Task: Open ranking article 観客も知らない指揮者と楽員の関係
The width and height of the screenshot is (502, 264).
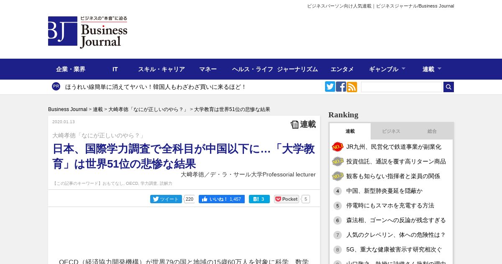Action: 393,176
